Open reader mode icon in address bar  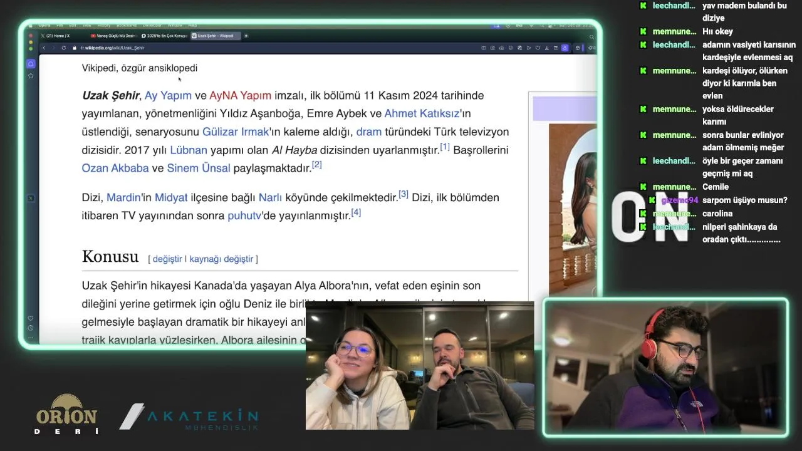(483, 48)
